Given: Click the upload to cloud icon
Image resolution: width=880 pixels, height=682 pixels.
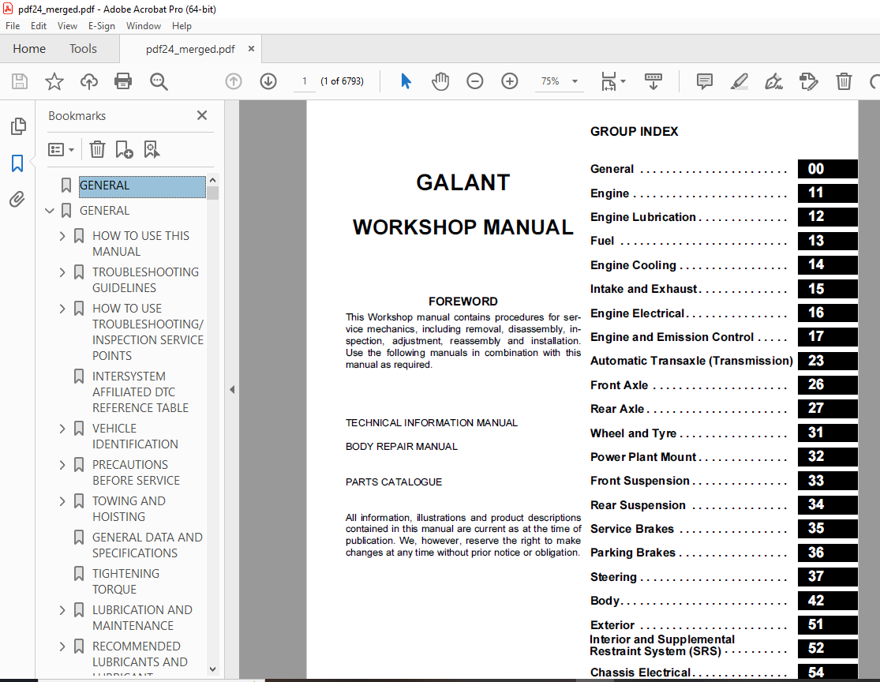Looking at the screenshot, I should pos(88,81).
